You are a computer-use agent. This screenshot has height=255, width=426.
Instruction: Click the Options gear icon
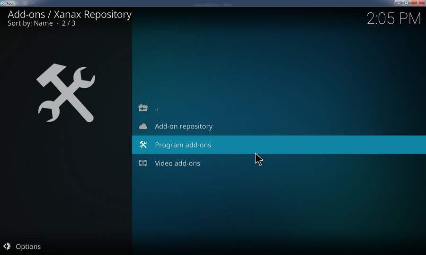[7, 246]
